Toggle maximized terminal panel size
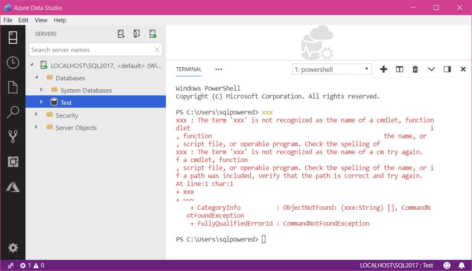The width and height of the screenshot is (472, 271). [x=431, y=69]
